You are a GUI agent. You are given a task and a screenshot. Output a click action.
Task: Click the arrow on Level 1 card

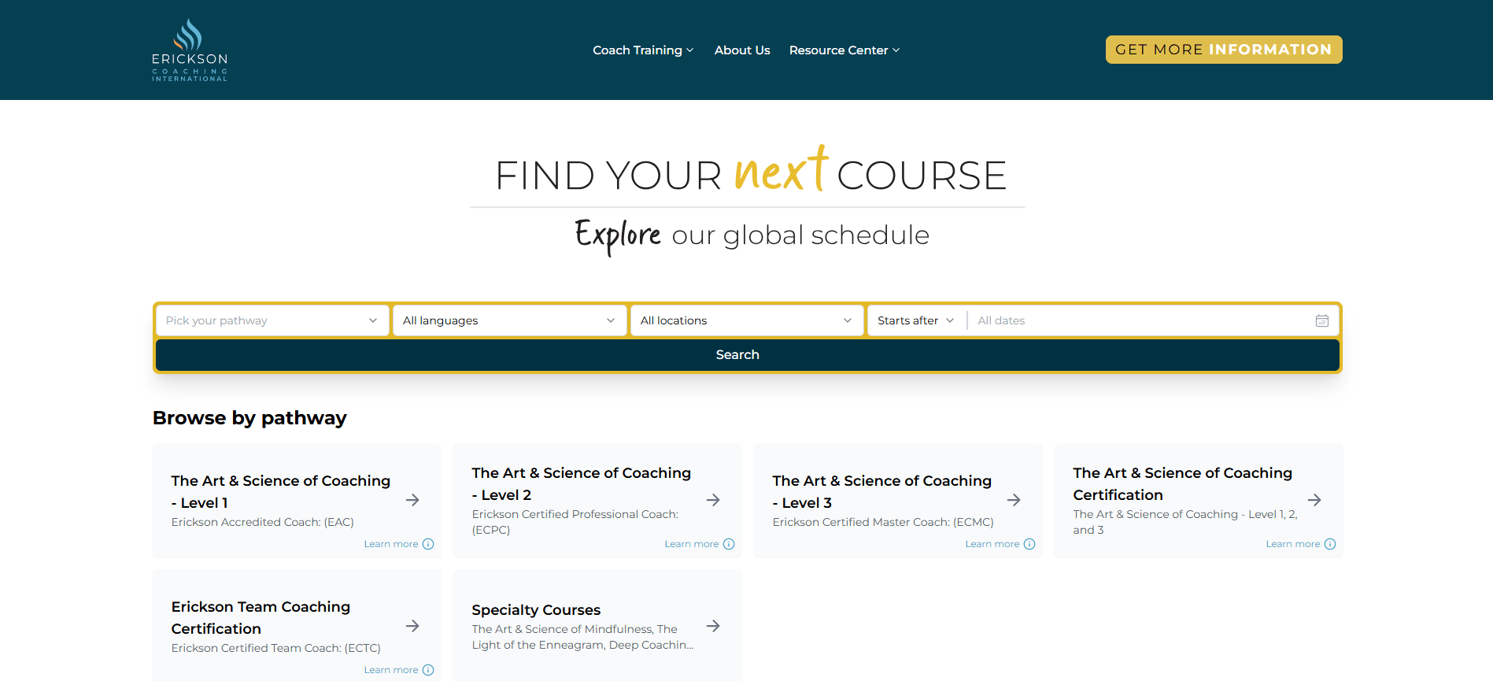point(412,500)
